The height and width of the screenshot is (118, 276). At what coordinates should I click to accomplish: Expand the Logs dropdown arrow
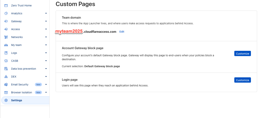[46, 53]
